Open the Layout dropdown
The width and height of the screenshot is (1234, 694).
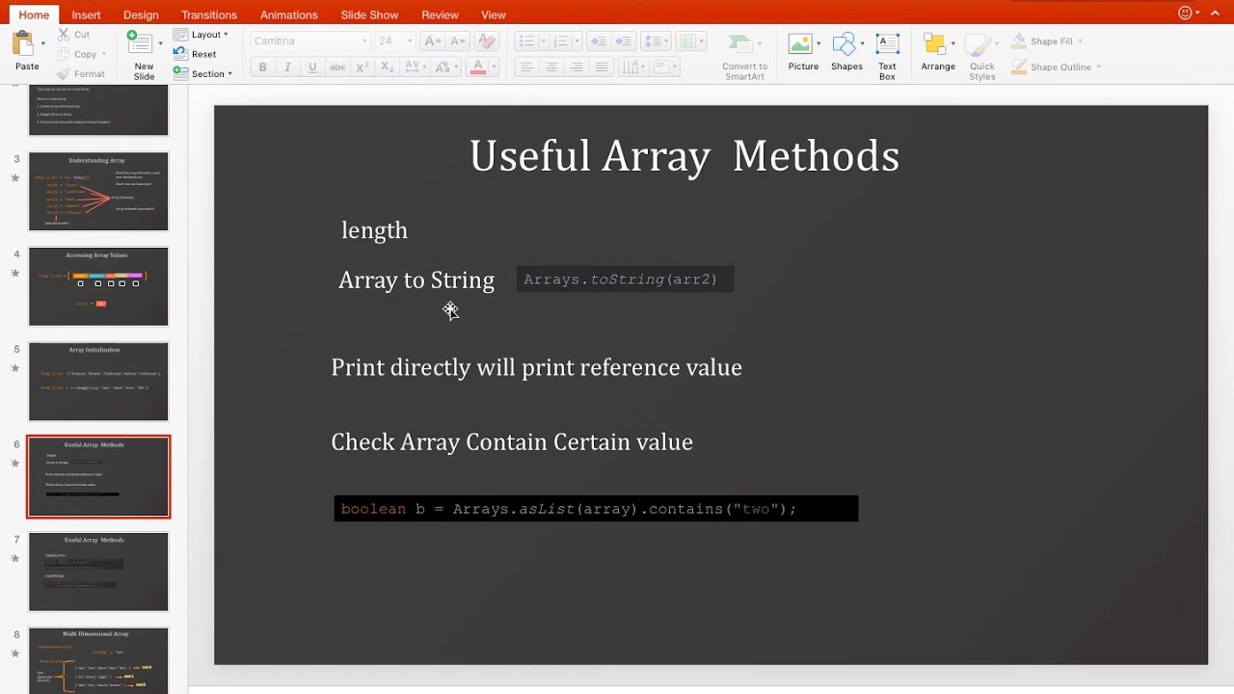tap(201, 35)
